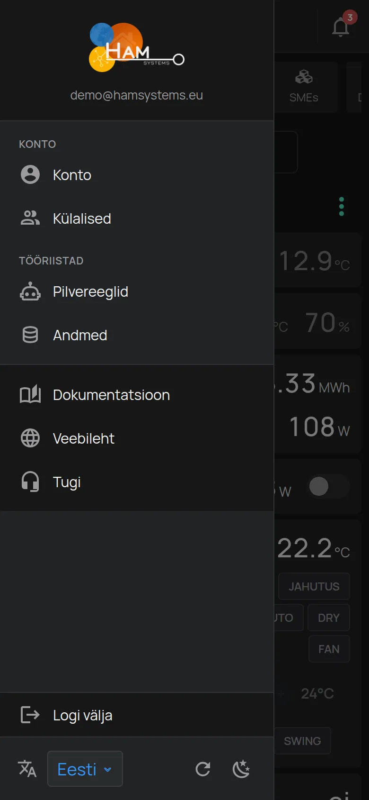Screen dimensions: 369x800
Task: Click the Tugi headset icon
Action: click(x=30, y=482)
